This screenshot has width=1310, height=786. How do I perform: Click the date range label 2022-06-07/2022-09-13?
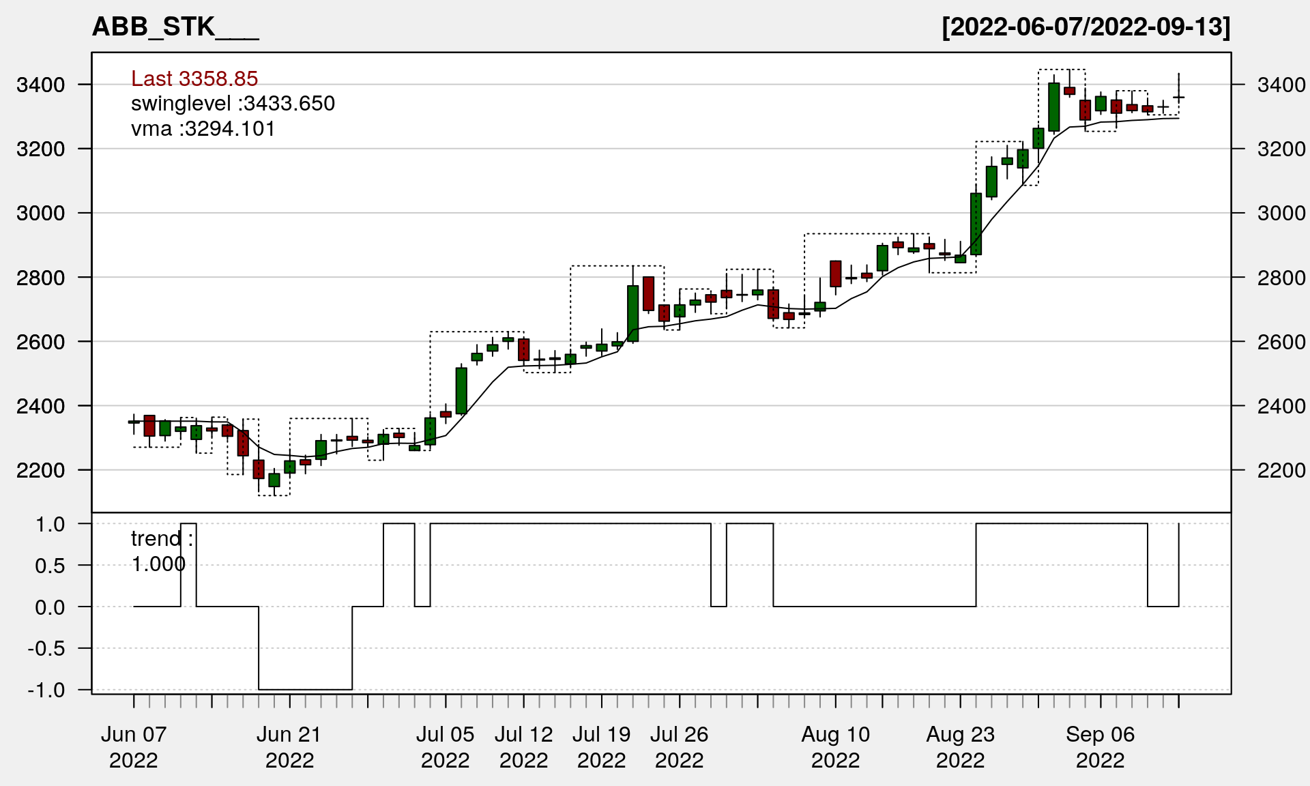[1086, 27]
